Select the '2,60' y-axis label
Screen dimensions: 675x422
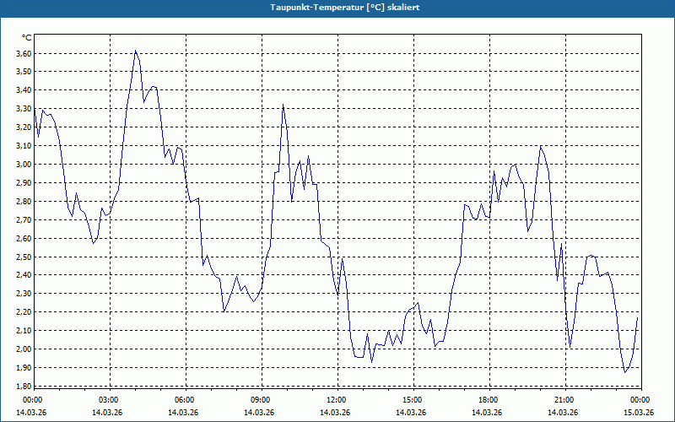(24, 238)
